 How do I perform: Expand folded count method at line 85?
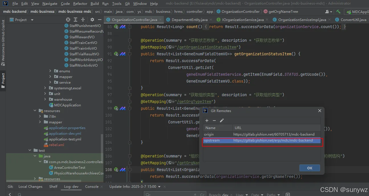[130, 27]
